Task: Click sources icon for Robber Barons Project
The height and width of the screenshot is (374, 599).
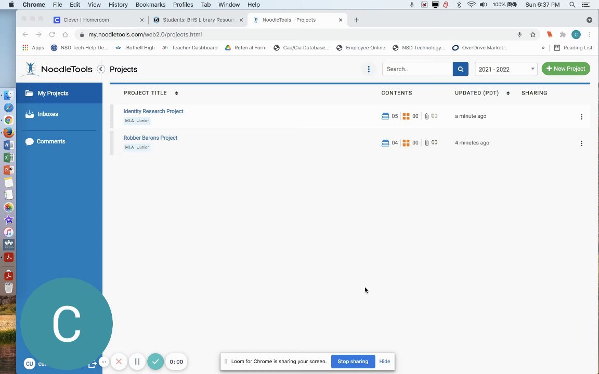Action: coord(385,143)
